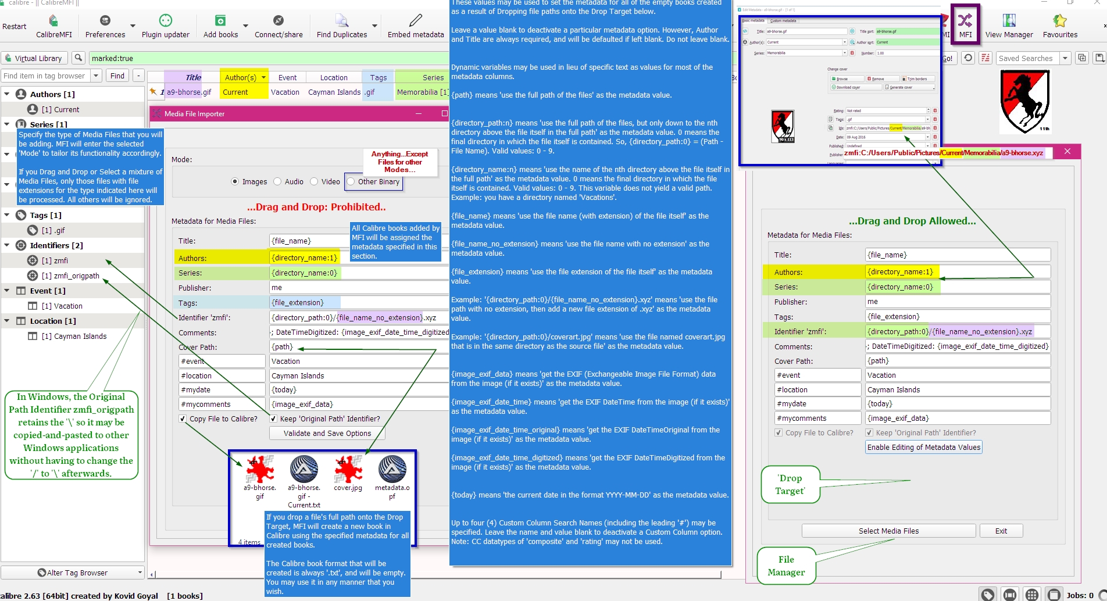Select the Video mode radio button
The image size is (1107, 601).
[314, 181]
